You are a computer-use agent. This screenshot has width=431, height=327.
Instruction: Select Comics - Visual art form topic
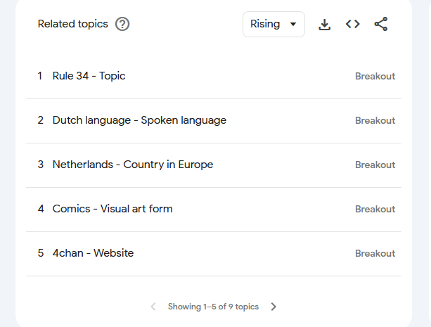click(x=112, y=209)
